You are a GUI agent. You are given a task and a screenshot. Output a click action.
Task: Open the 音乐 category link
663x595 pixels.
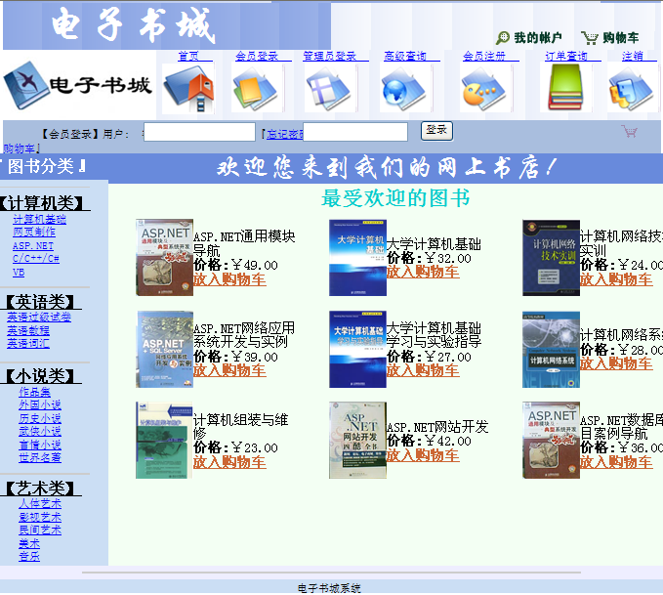[29, 556]
